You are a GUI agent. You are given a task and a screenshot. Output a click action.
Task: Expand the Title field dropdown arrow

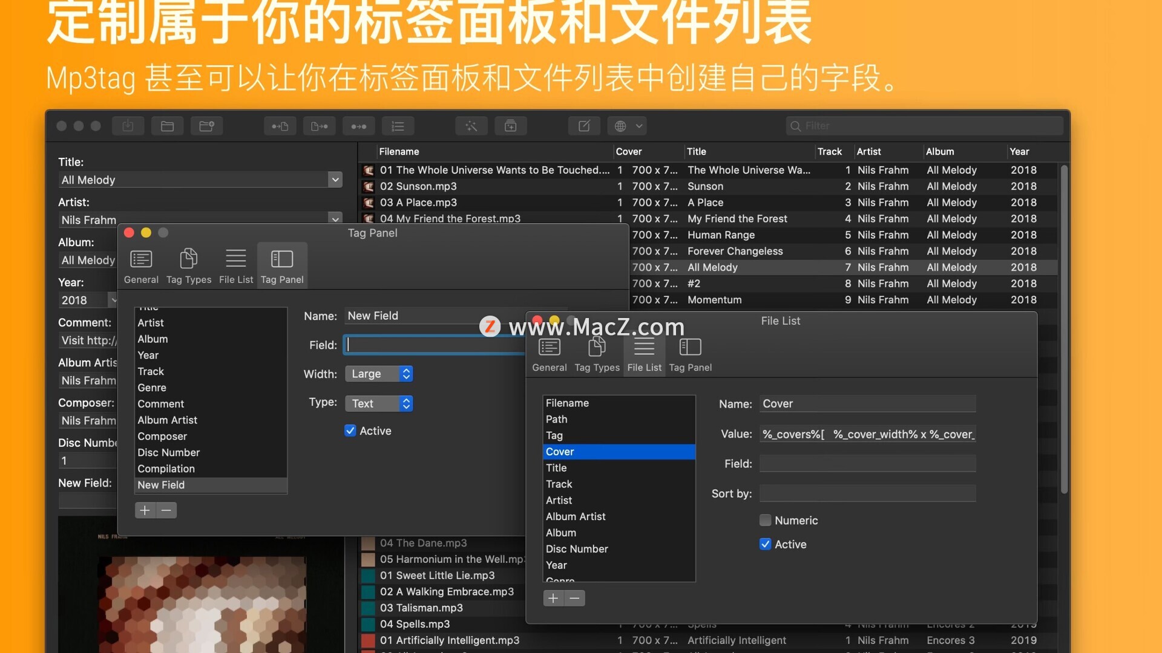click(x=335, y=180)
